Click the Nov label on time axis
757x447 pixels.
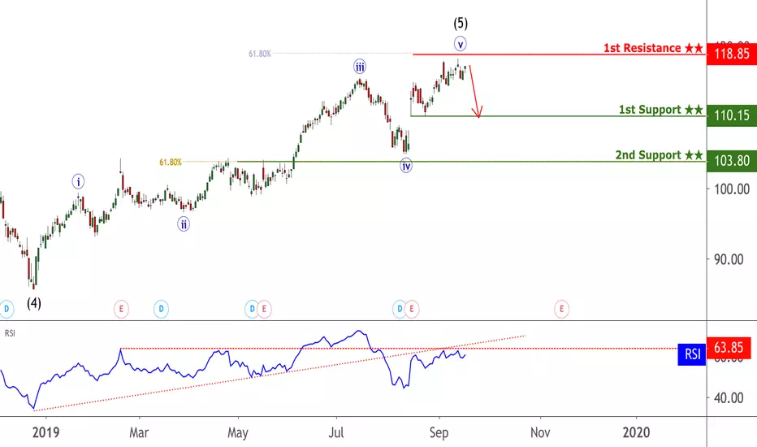pos(540,432)
